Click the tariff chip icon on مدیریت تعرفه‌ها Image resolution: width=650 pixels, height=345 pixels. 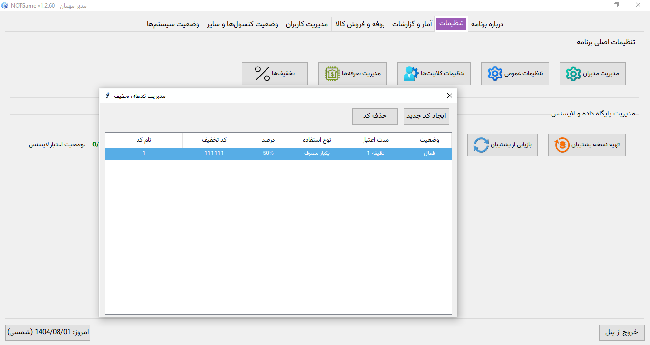click(332, 74)
